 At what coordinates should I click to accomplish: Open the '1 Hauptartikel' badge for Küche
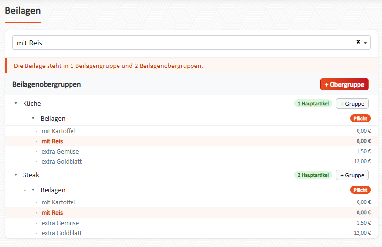(313, 103)
